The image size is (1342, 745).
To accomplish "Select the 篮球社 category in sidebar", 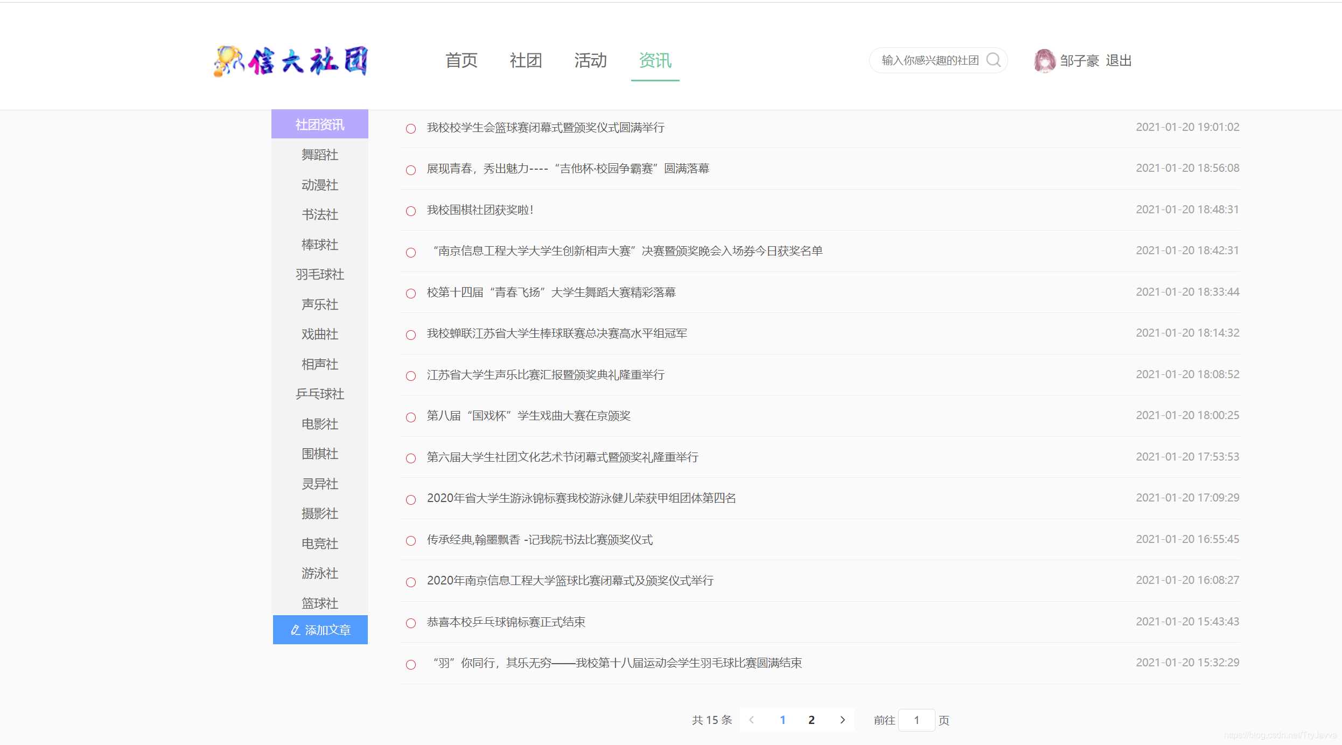I will pyautogui.click(x=320, y=603).
